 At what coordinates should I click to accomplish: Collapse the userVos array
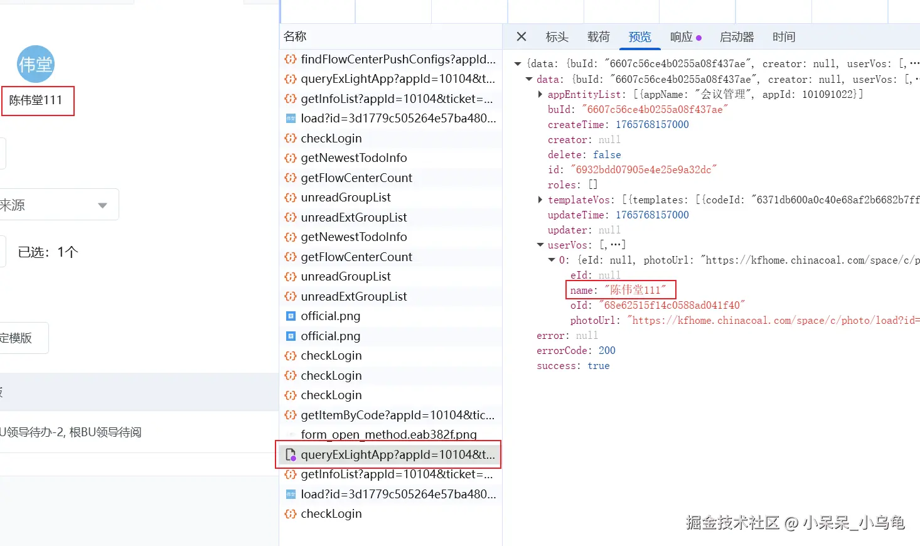(x=540, y=245)
